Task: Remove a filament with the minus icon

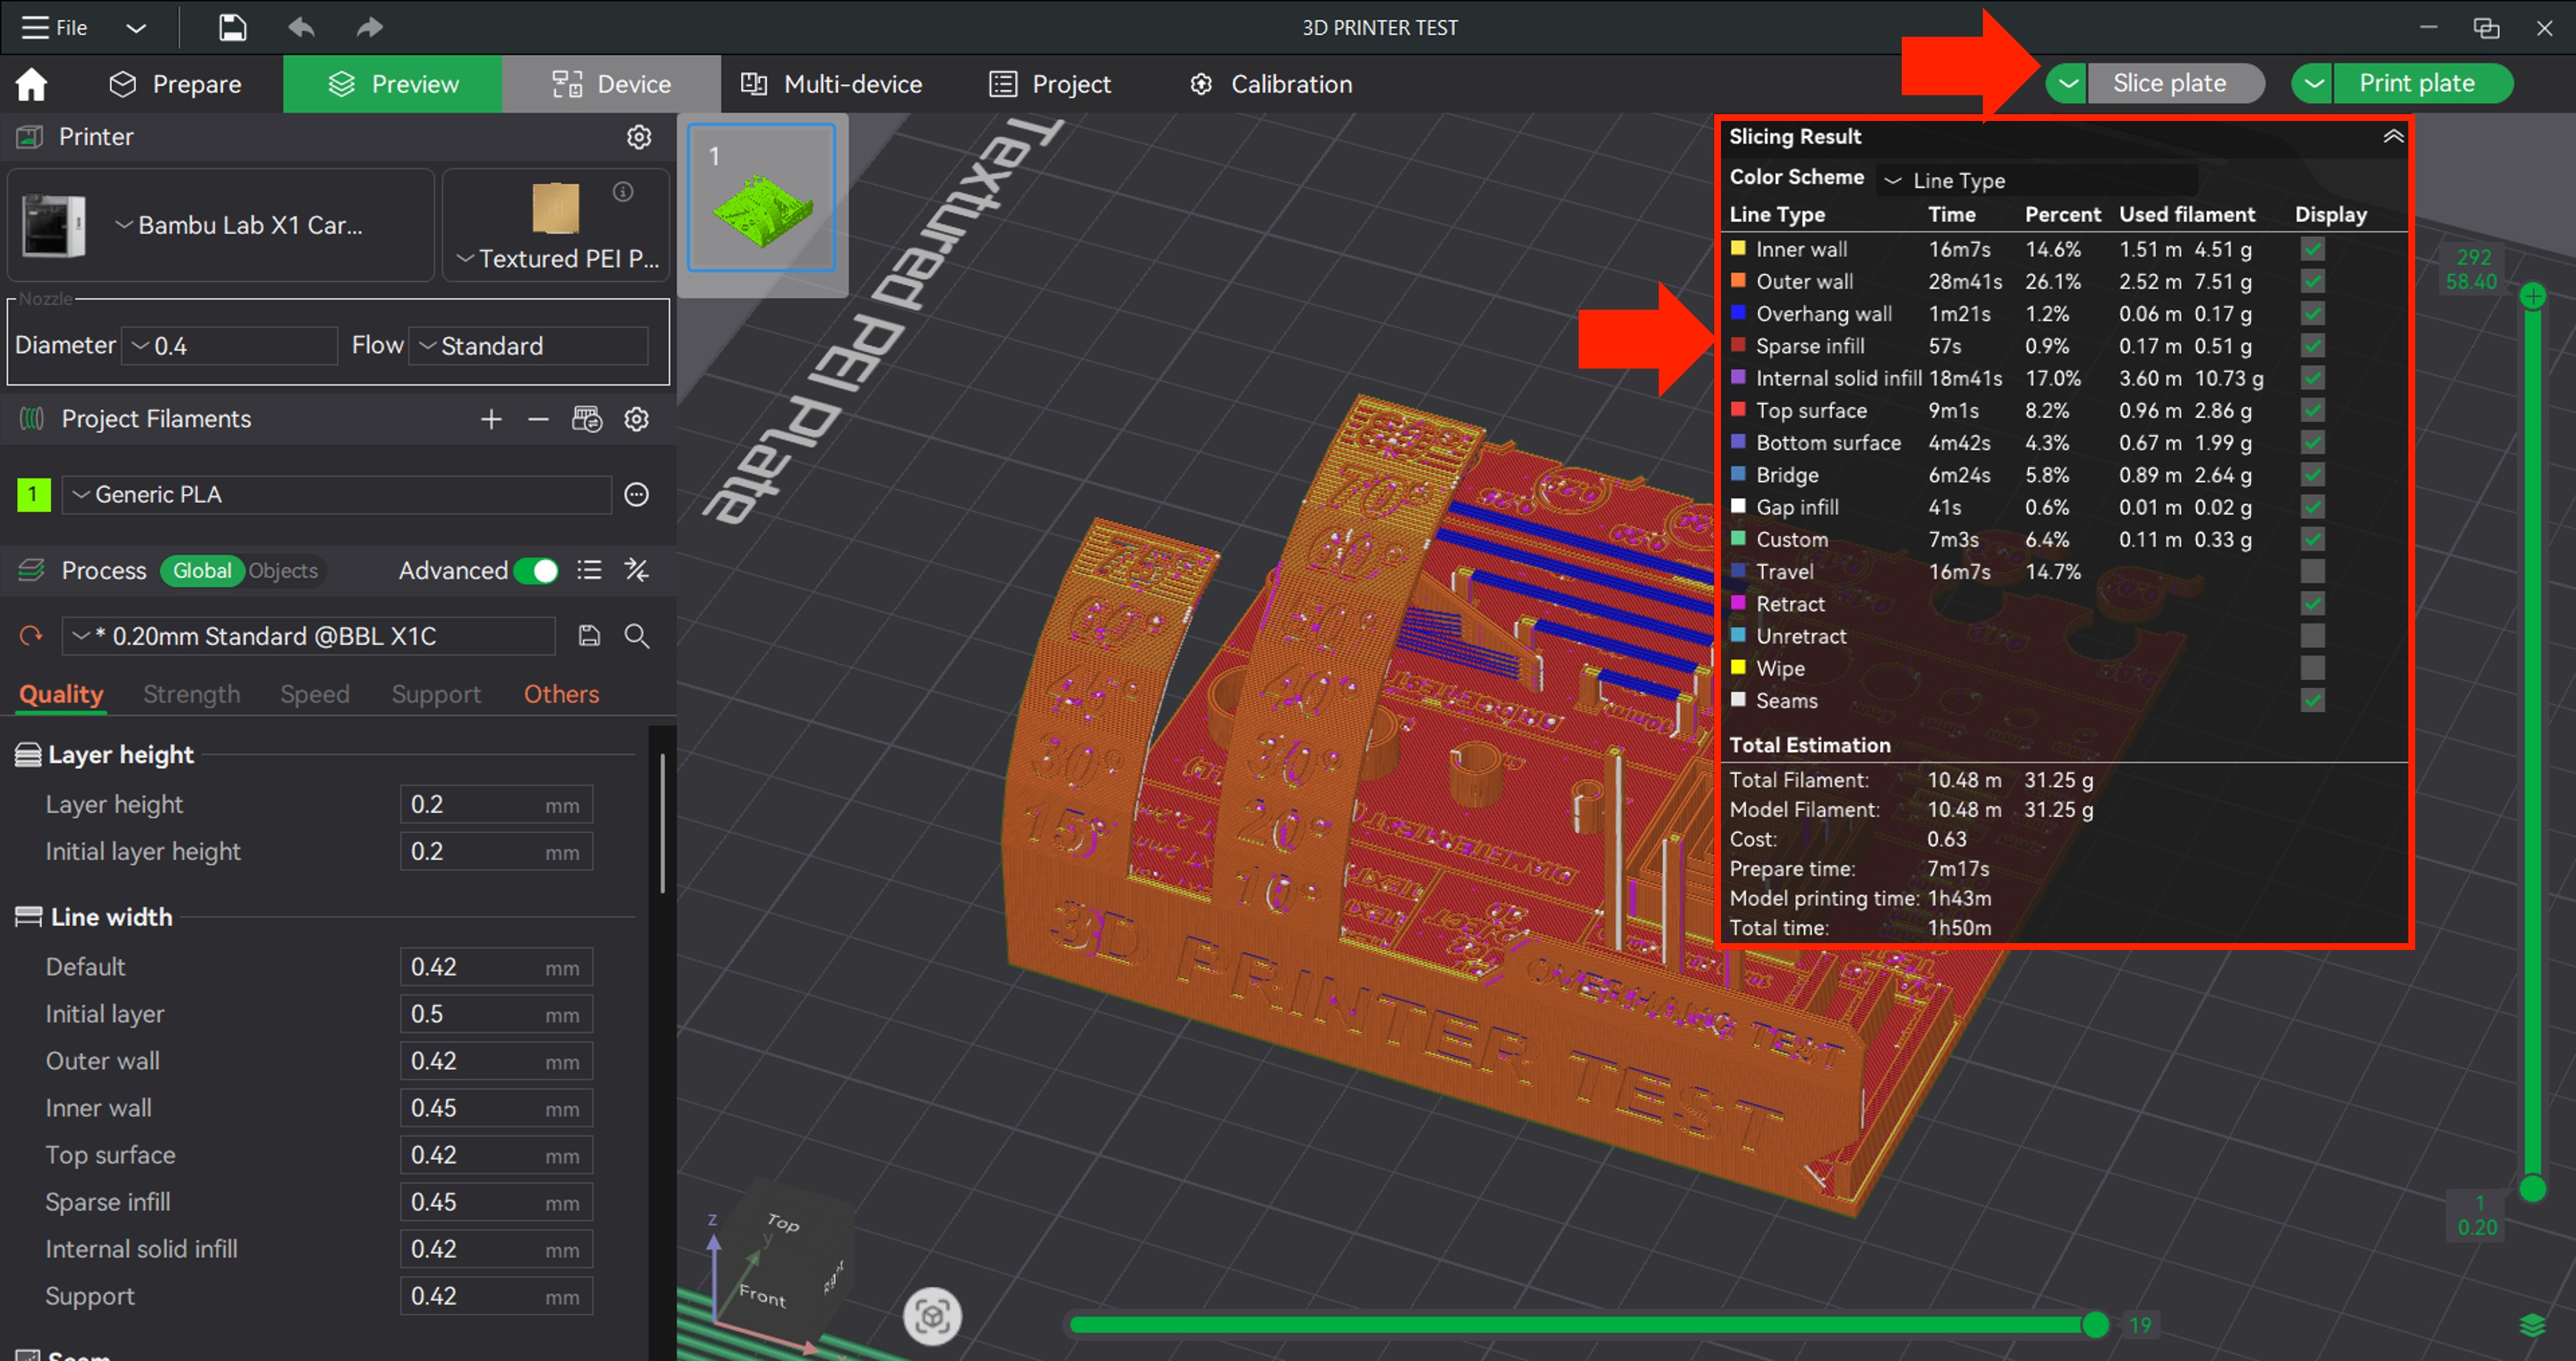Action: [538, 419]
